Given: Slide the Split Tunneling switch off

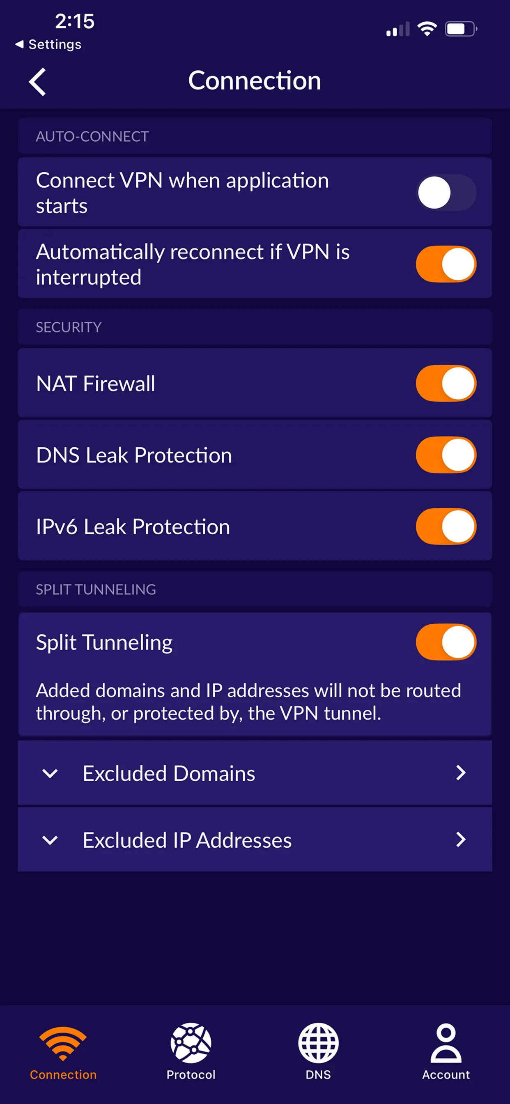Looking at the screenshot, I should [x=446, y=641].
